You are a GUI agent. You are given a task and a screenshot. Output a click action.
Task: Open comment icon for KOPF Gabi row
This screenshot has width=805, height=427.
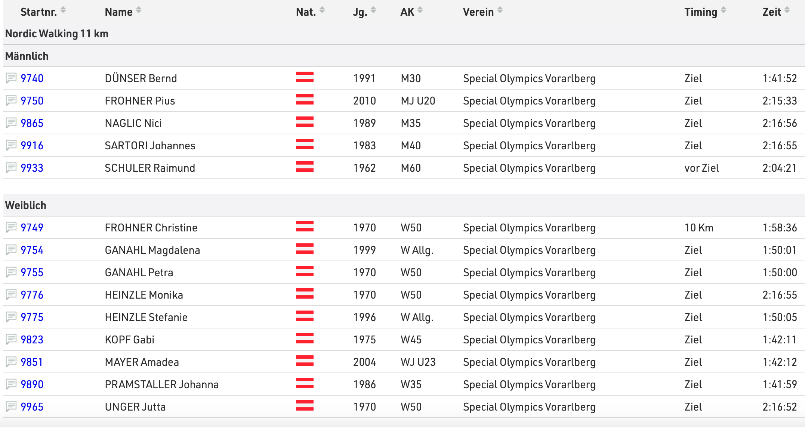click(11, 339)
